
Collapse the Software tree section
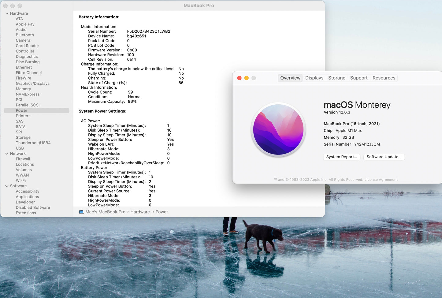(x=7, y=186)
